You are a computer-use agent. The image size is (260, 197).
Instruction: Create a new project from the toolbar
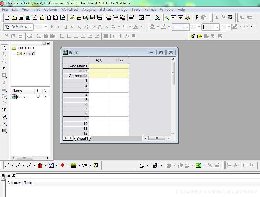click(7, 17)
